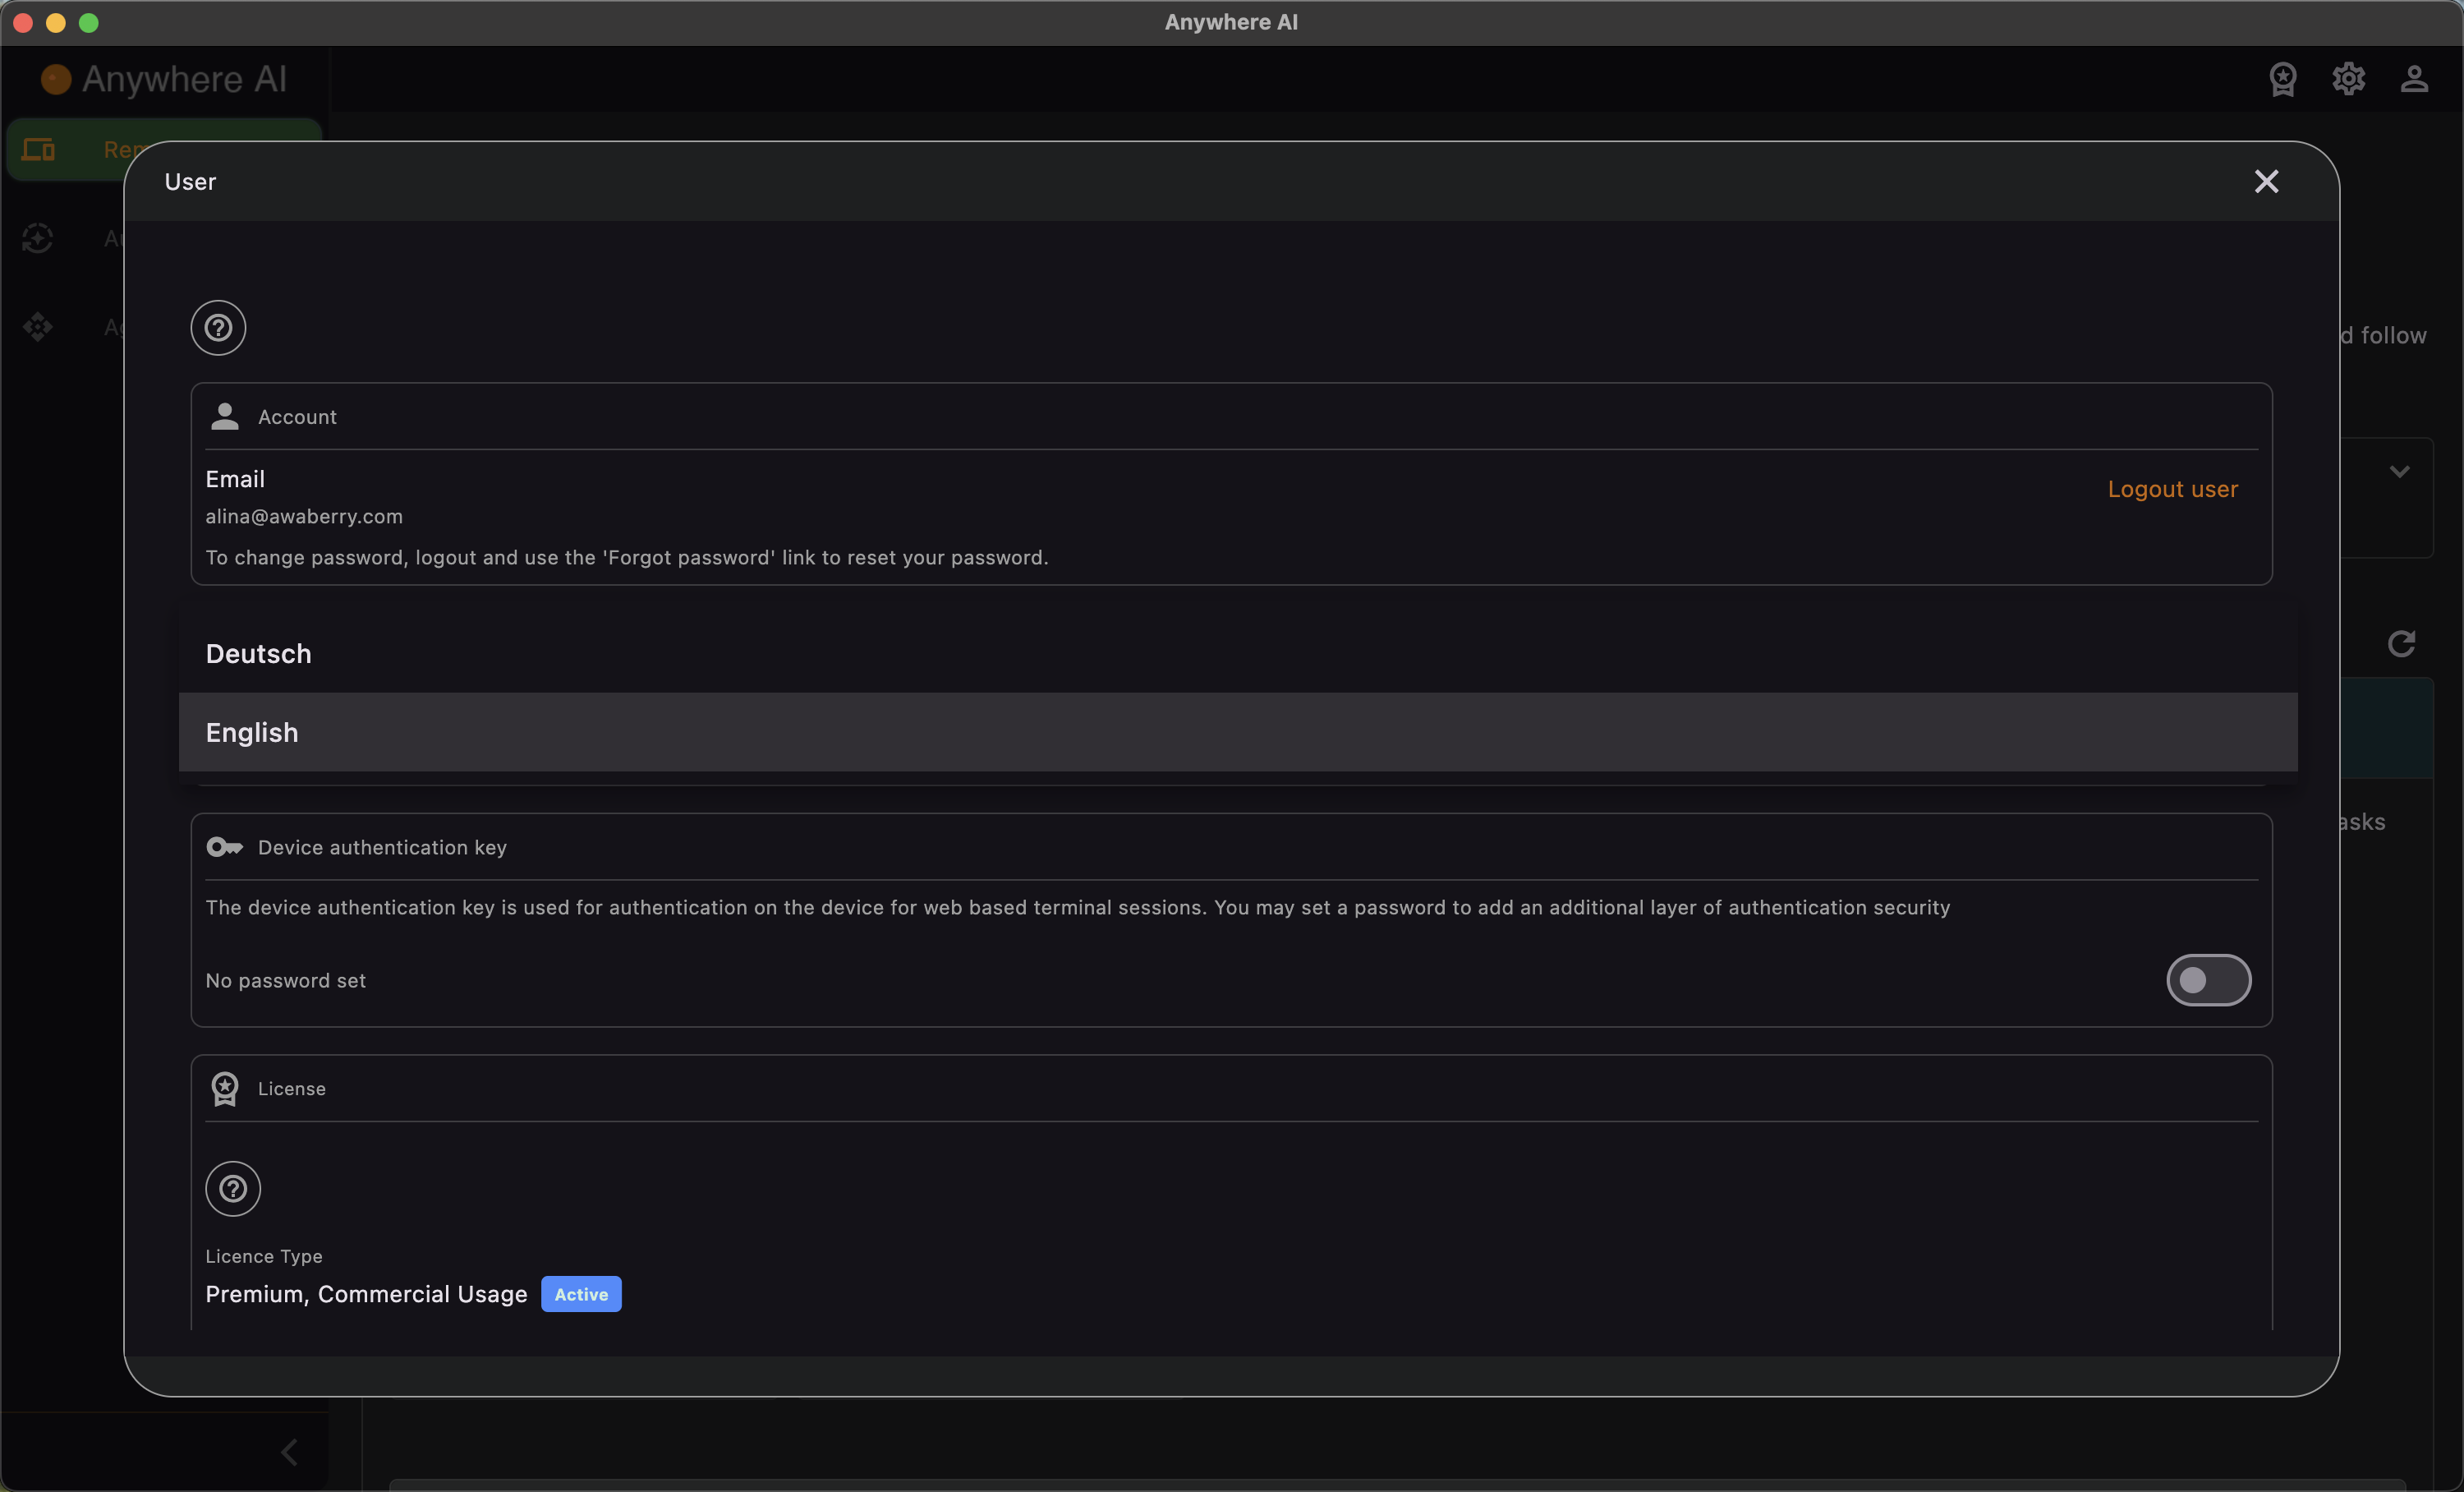Image resolution: width=2464 pixels, height=1492 pixels.
Task: Close the User dialog
Action: 2266,181
